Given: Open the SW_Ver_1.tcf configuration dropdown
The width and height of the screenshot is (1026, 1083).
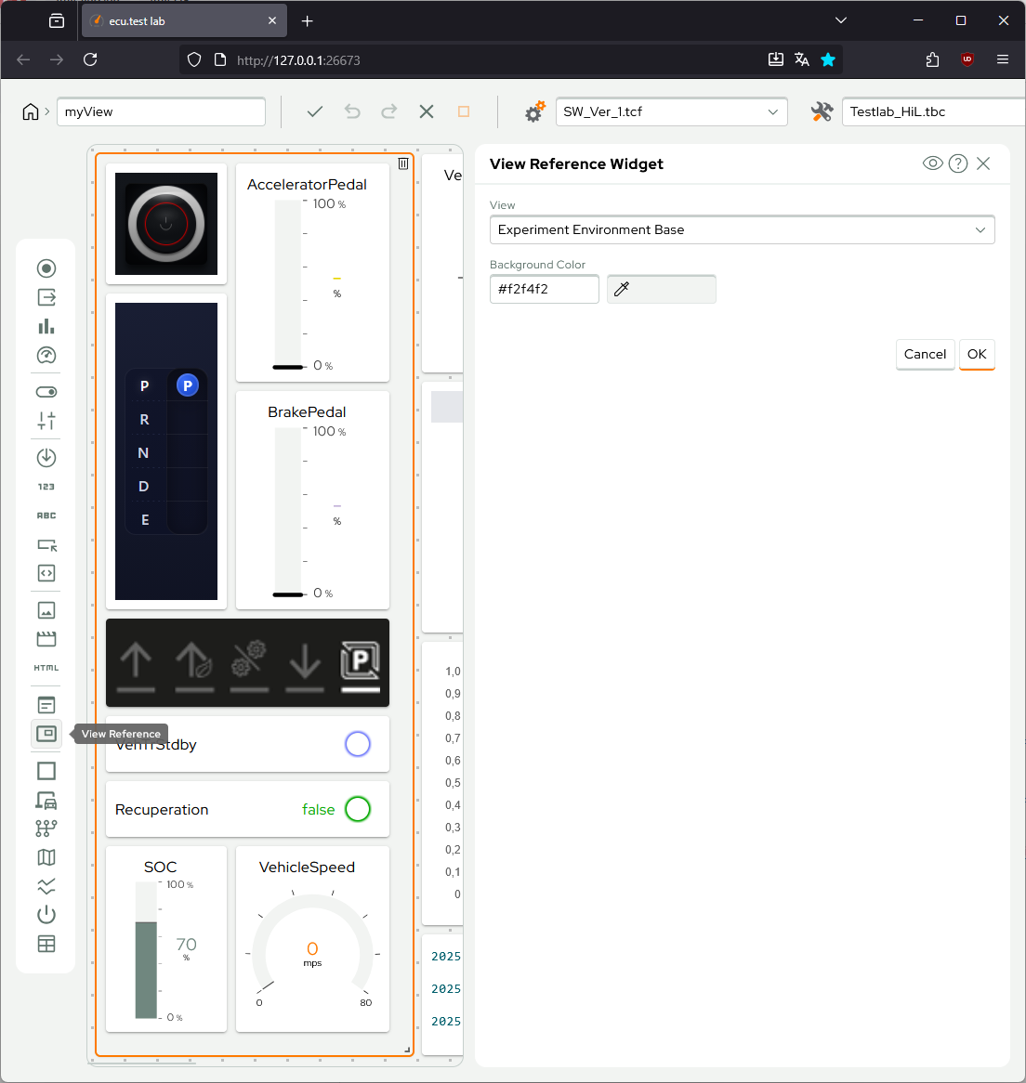Looking at the screenshot, I should coord(671,111).
